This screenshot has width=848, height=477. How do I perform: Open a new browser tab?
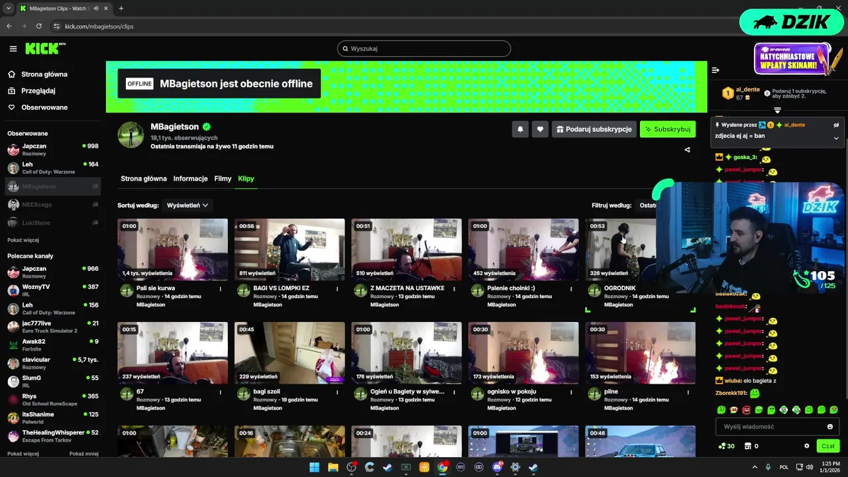(x=121, y=9)
